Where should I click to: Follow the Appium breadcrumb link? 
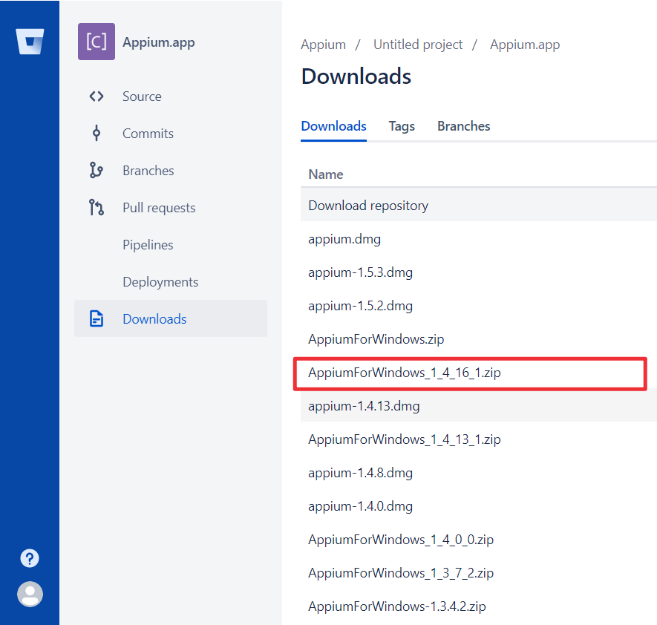(x=323, y=45)
